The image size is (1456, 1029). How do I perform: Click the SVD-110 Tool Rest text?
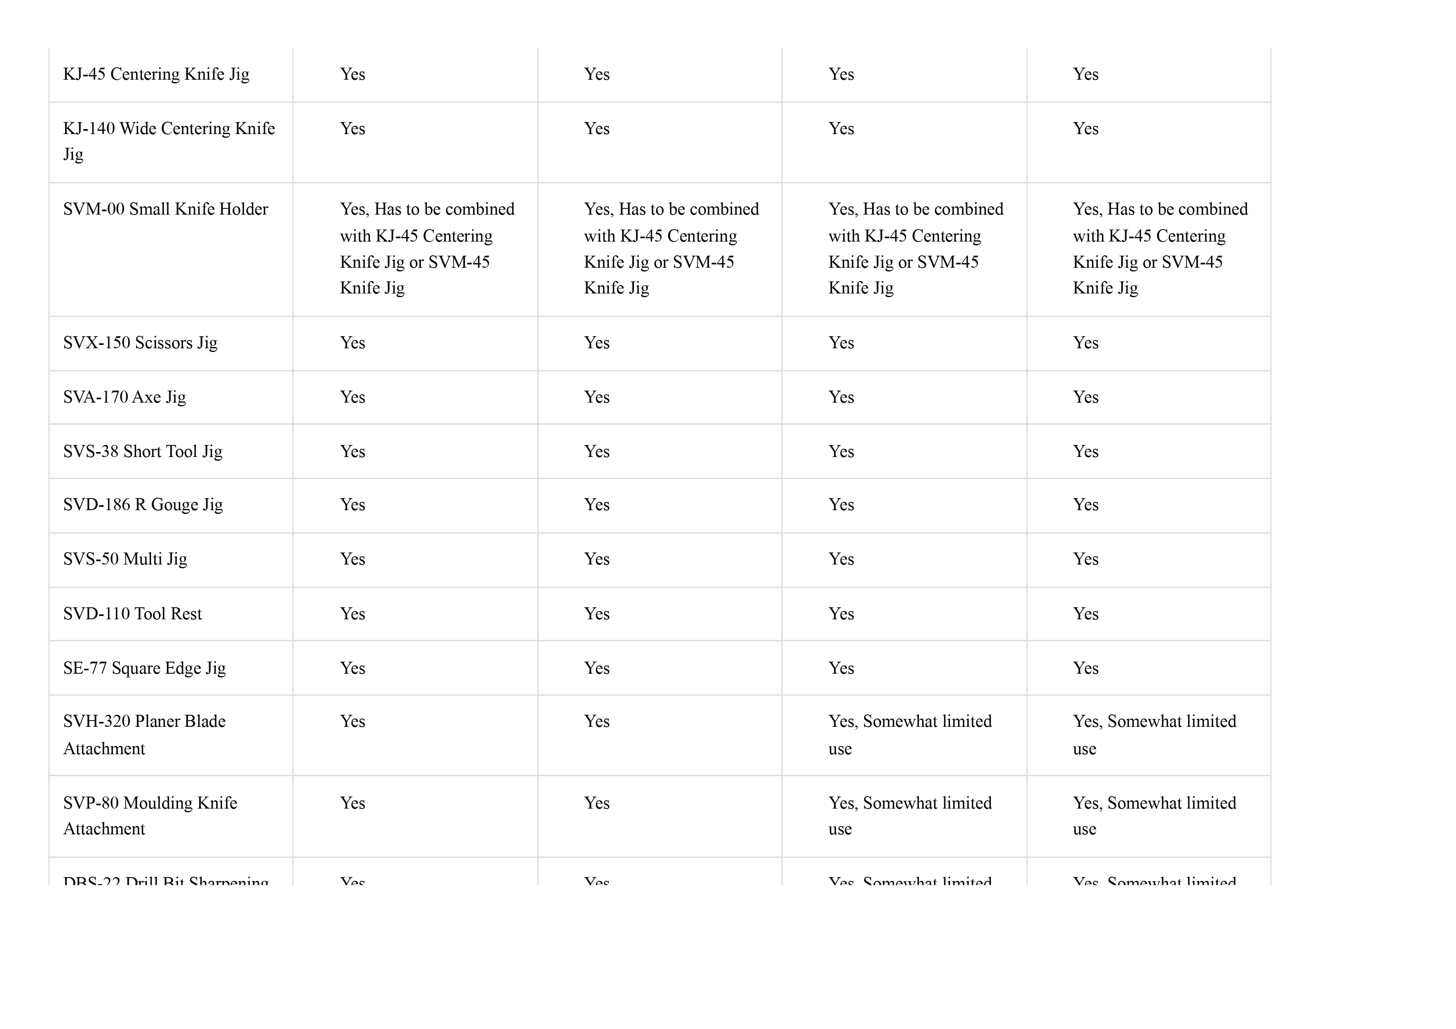[x=132, y=614]
